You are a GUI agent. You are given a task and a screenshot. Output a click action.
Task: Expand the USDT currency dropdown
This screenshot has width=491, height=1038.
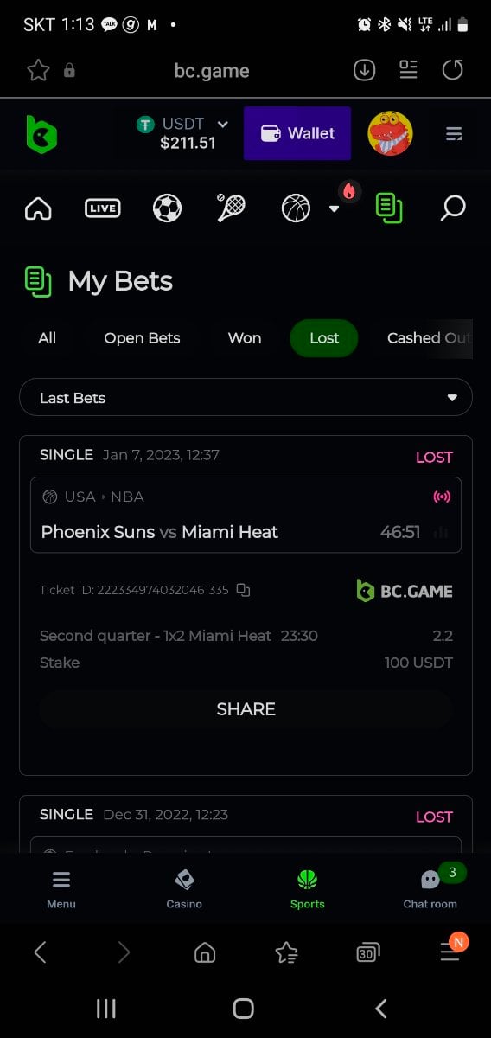[222, 124]
